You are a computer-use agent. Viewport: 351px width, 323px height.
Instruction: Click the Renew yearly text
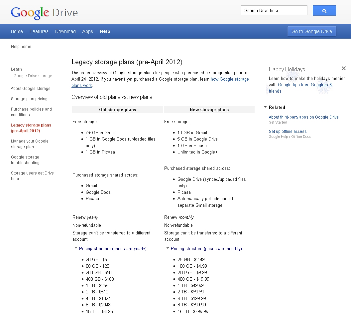pyautogui.click(x=85, y=217)
